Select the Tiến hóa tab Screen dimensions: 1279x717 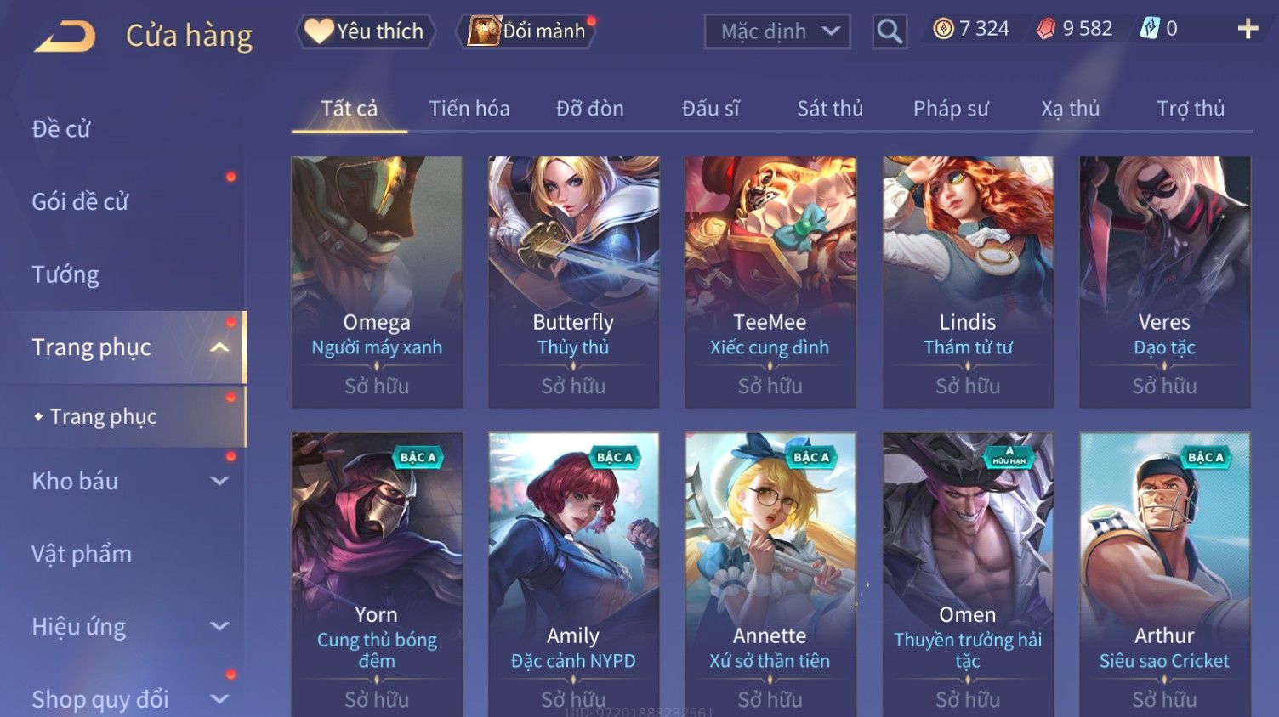(x=469, y=109)
